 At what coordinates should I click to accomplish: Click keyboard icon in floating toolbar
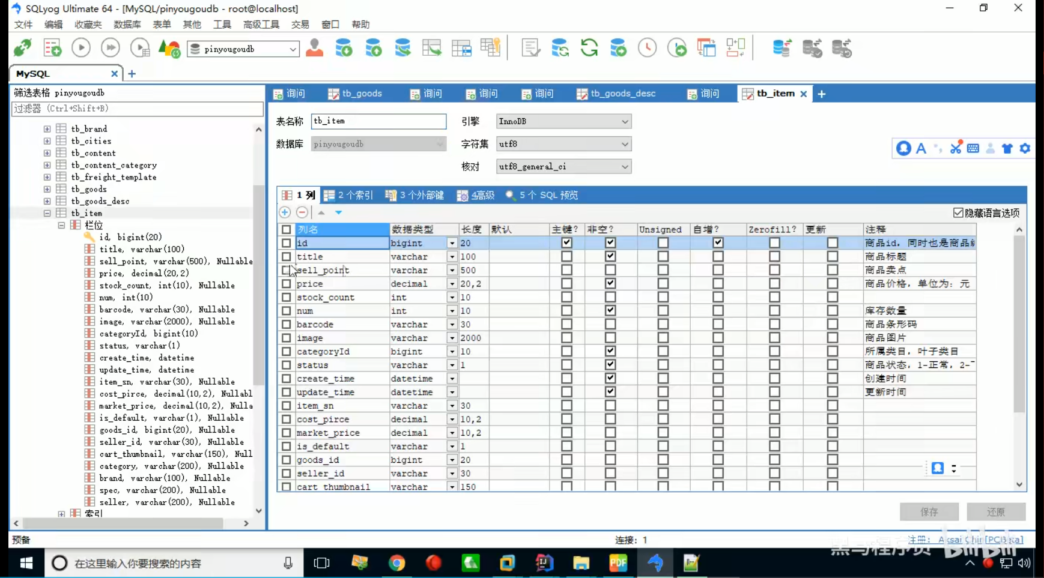click(973, 148)
